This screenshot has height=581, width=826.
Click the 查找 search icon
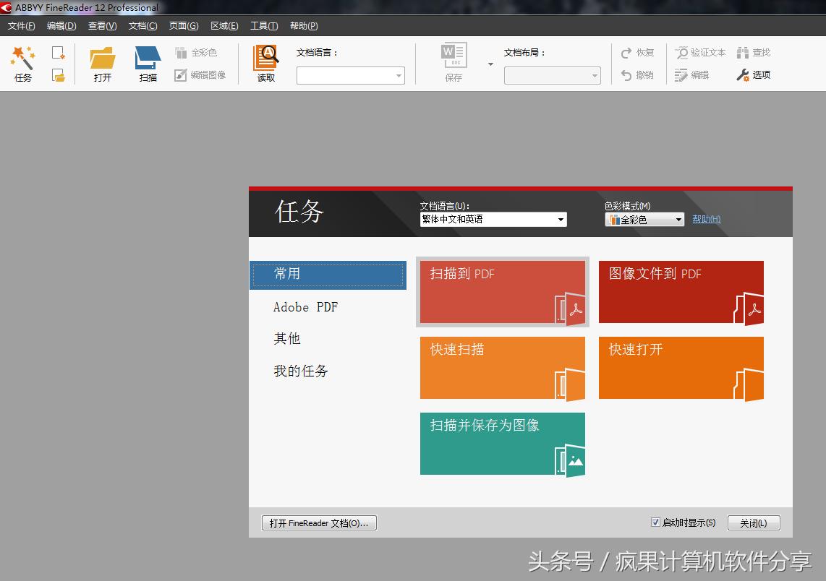[x=752, y=52]
